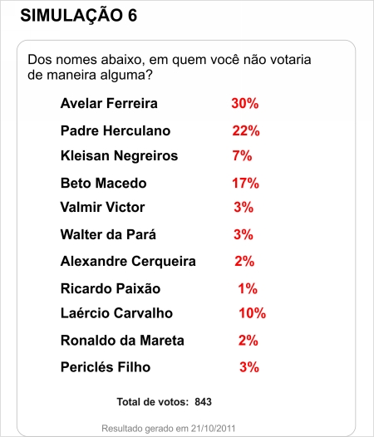The image size is (374, 437).
Task: Click the poll question text
Action: [x=170, y=67]
